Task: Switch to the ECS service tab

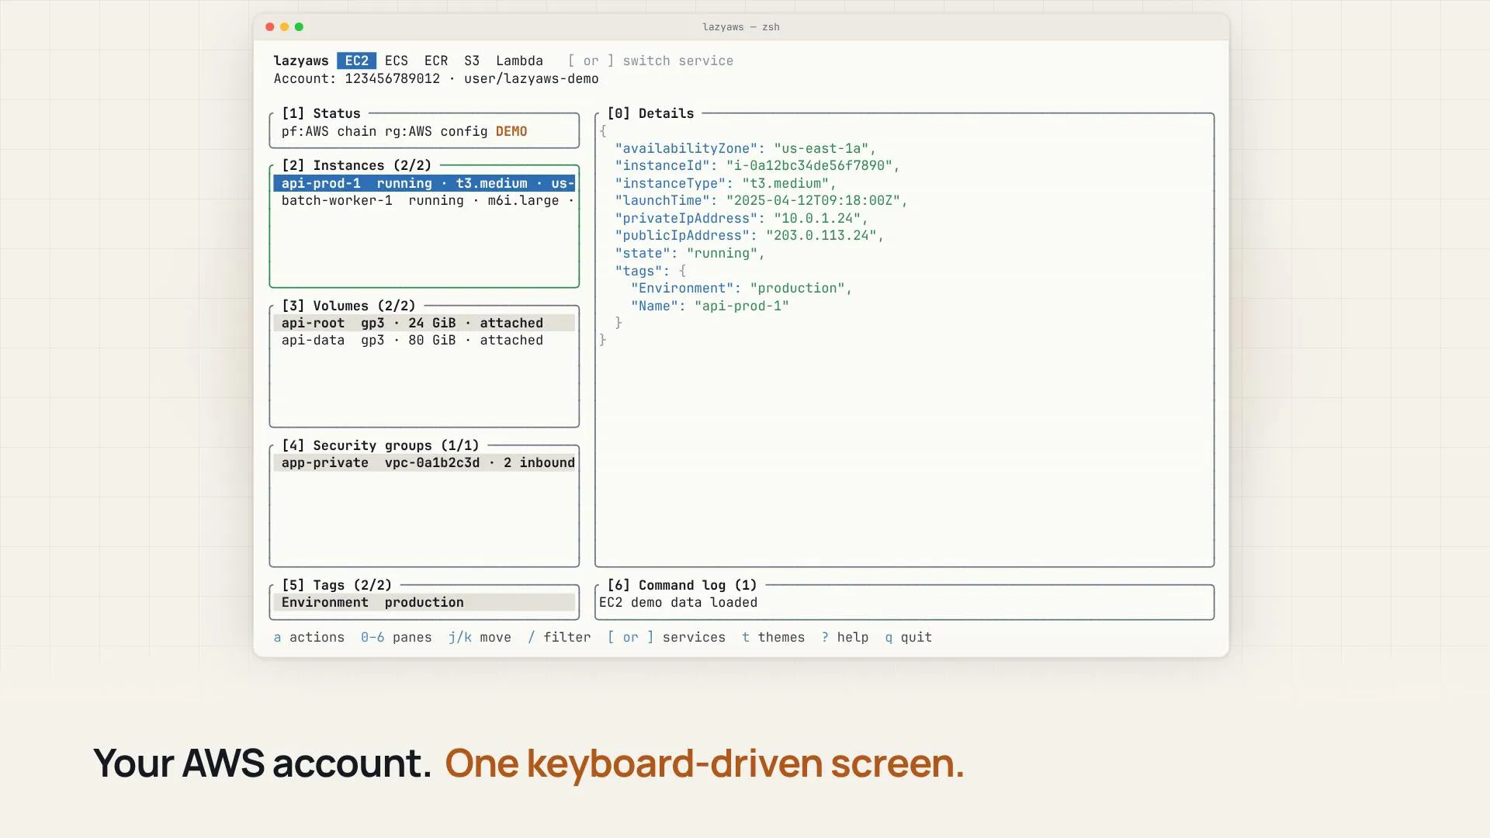Action: click(x=396, y=61)
